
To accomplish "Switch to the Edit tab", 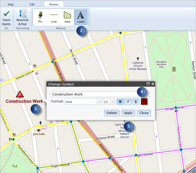I will [x=32, y=5].
